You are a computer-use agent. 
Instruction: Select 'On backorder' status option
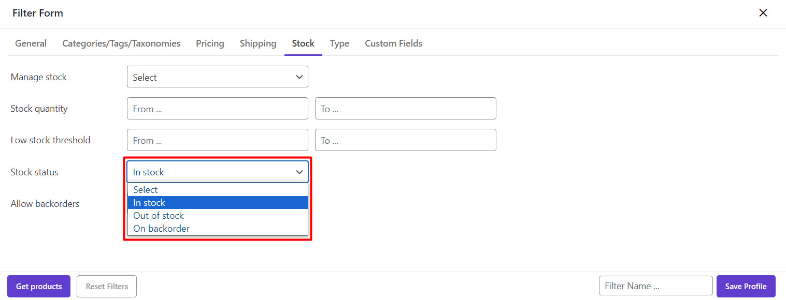(217, 229)
